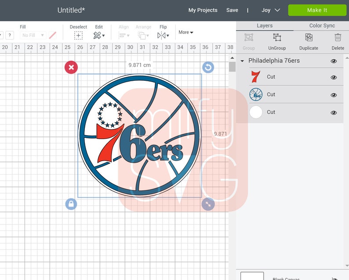Click the resize handle at logo corner

click(208, 204)
